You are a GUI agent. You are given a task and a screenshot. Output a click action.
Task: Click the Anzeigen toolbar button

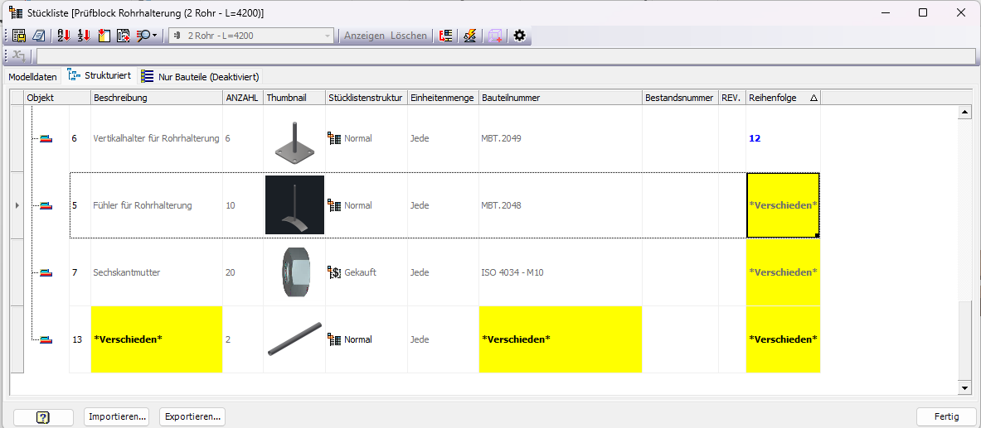[364, 36]
